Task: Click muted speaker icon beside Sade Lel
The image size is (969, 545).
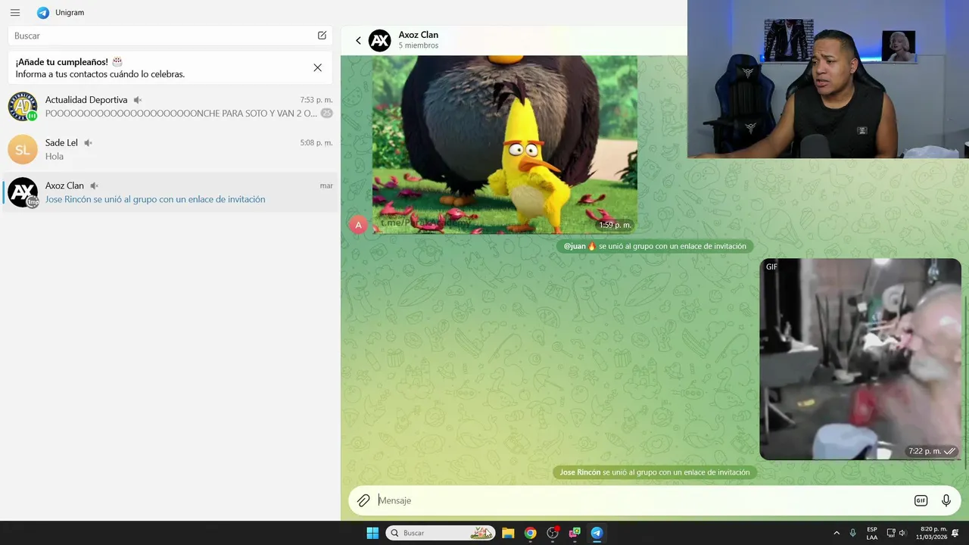Action: point(88,142)
